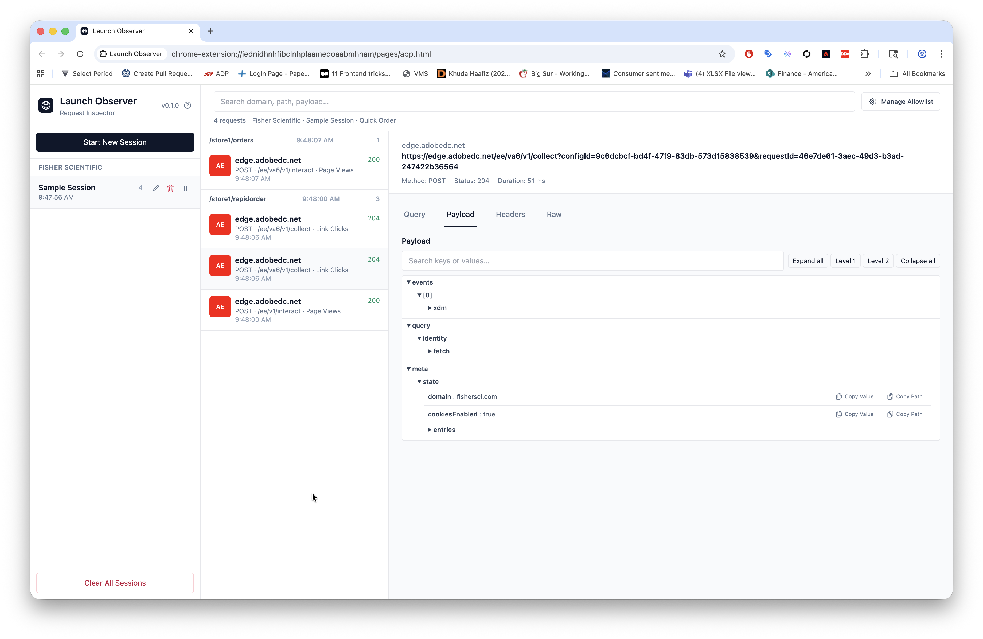The image size is (983, 639).
Task: Open the Raw tab
Action: [x=554, y=214]
